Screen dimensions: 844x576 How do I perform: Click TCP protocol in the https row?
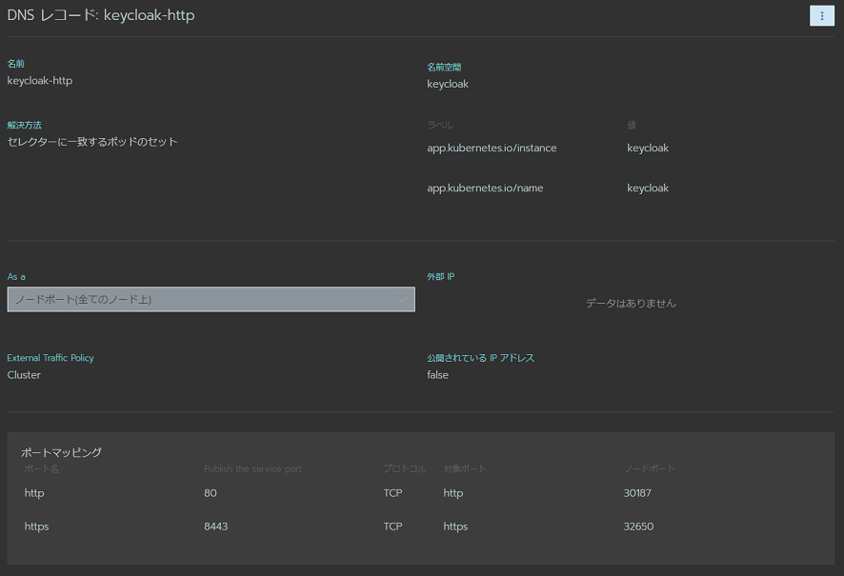pyautogui.click(x=392, y=526)
